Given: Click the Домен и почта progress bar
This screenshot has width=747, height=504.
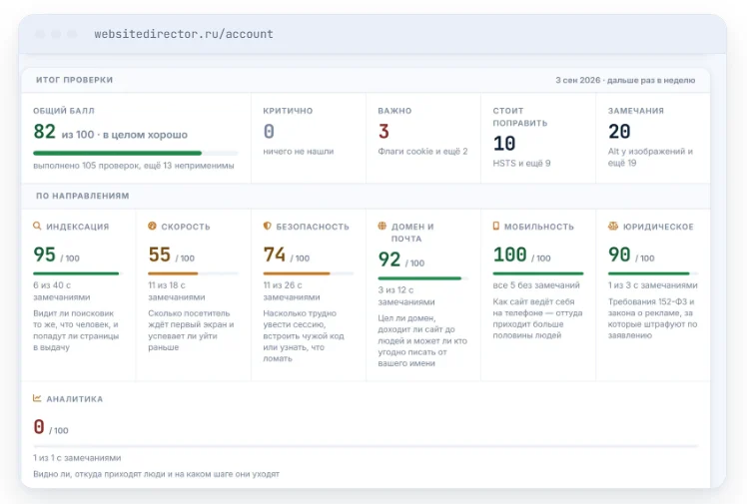Looking at the screenshot, I should tap(423, 278).
